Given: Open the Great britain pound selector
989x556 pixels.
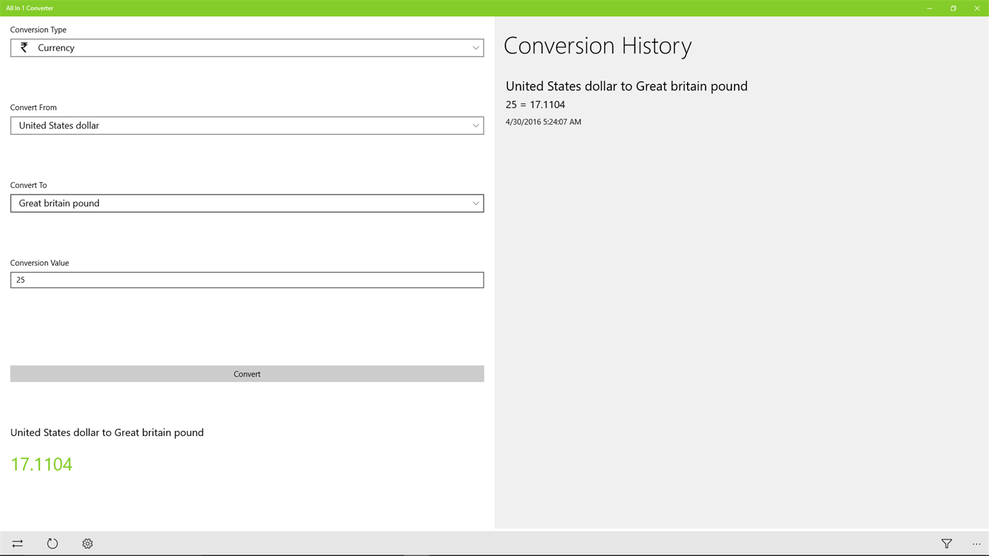Looking at the screenshot, I should pos(247,202).
